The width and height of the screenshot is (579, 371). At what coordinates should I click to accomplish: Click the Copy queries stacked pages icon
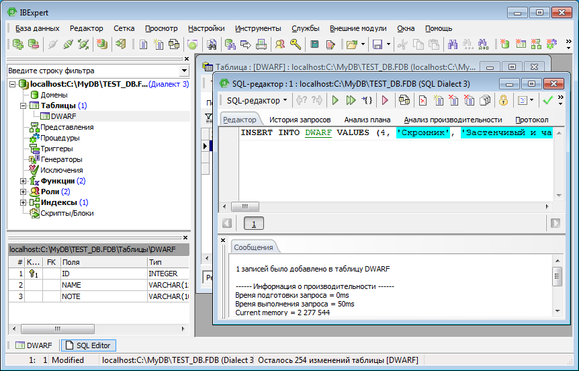(x=485, y=100)
